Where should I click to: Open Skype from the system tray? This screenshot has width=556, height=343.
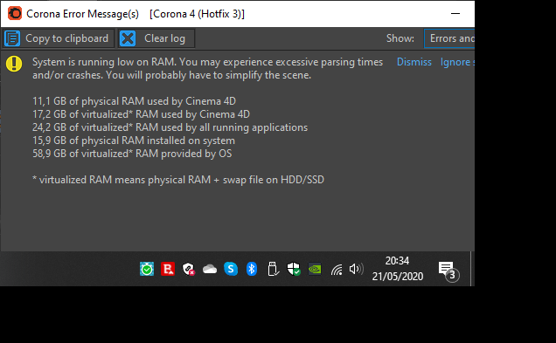231,269
